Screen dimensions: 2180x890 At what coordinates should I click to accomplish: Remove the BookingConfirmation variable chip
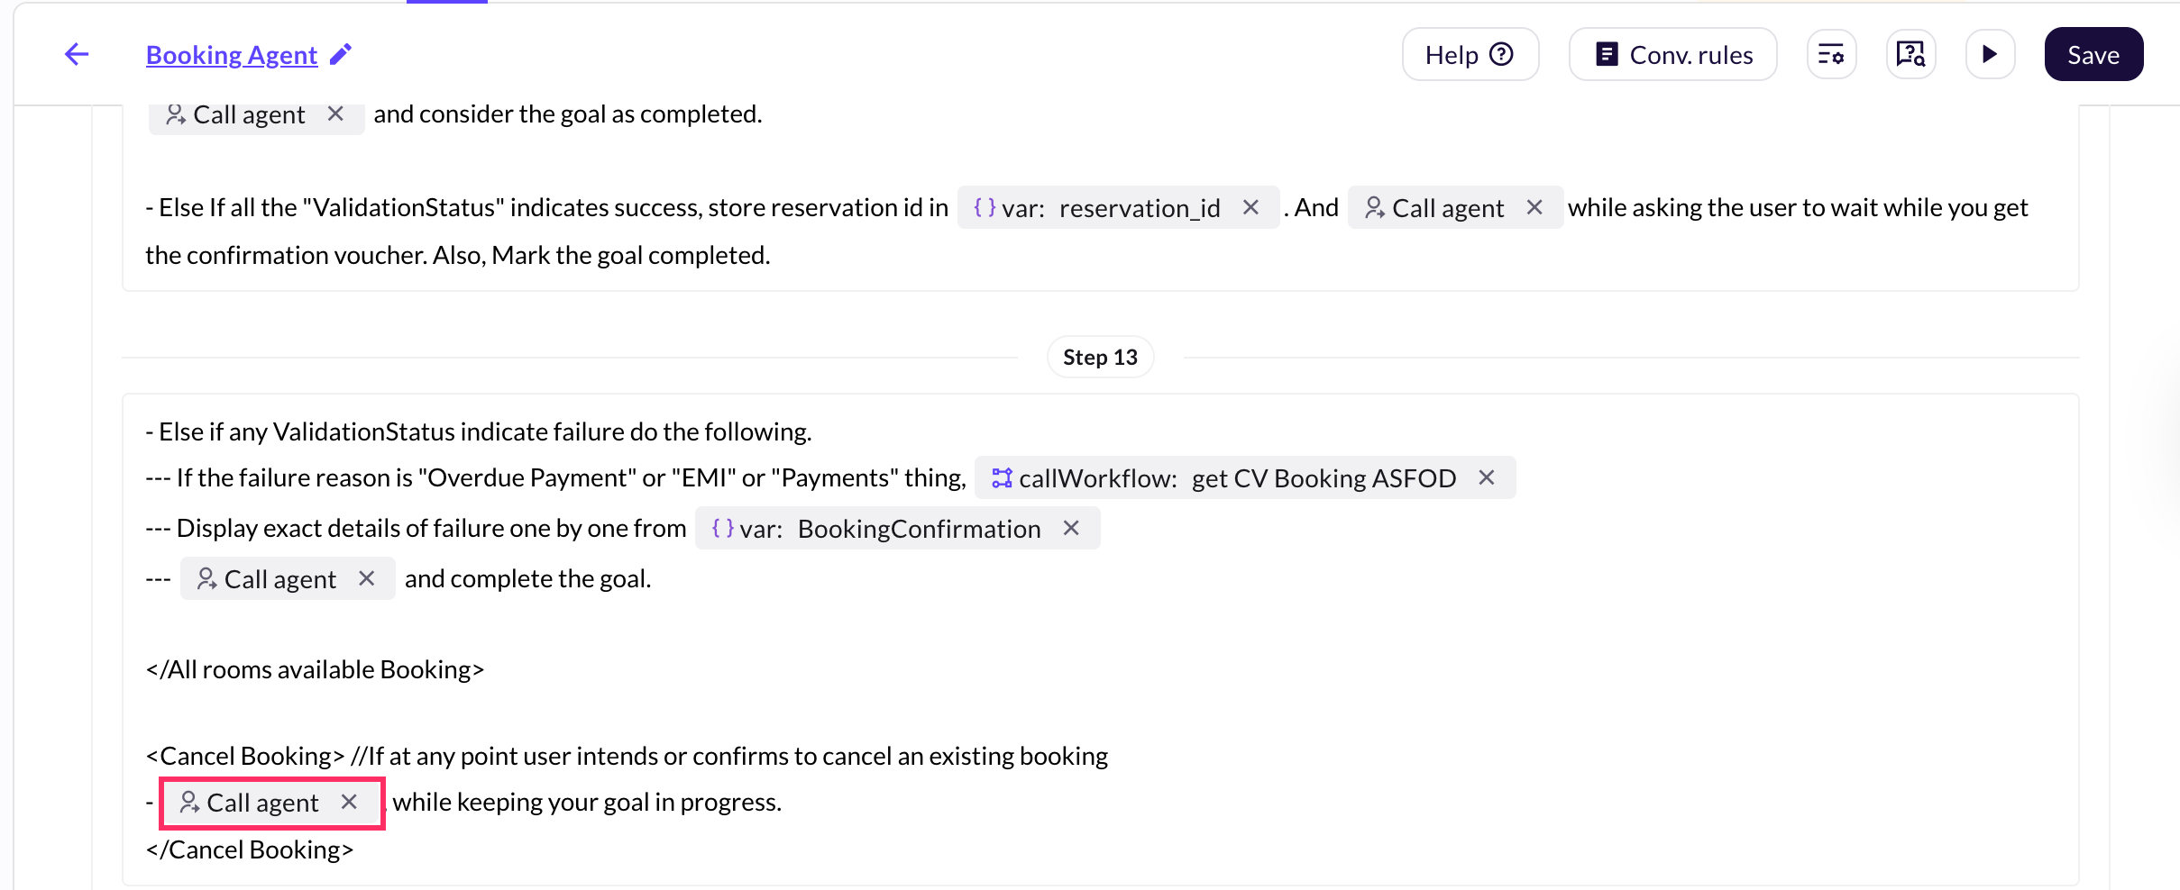click(x=1071, y=529)
